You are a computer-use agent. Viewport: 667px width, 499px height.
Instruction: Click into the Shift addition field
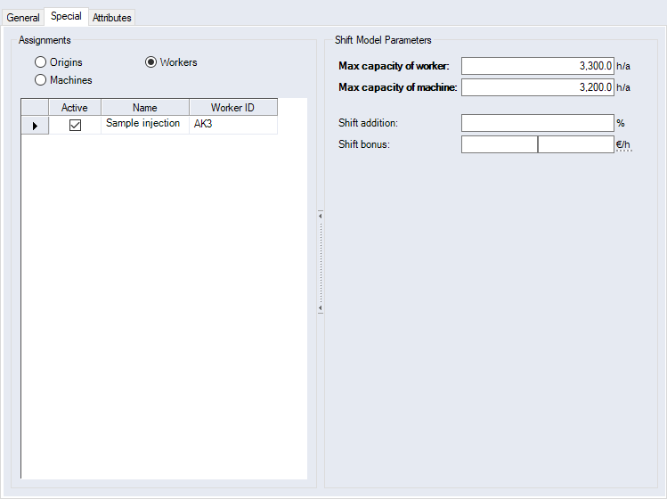pos(537,123)
